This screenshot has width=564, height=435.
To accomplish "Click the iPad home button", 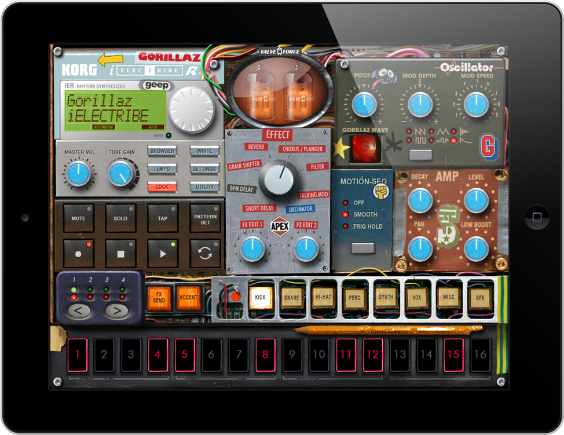I will [x=537, y=217].
